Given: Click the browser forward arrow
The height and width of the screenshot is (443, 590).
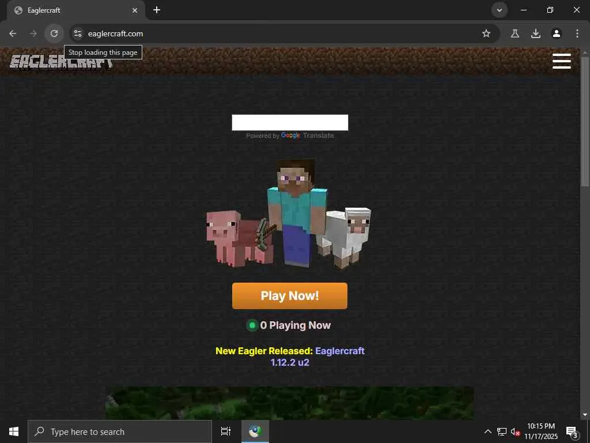Looking at the screenshot, I should pyautogui.click(x=33, y=33).
